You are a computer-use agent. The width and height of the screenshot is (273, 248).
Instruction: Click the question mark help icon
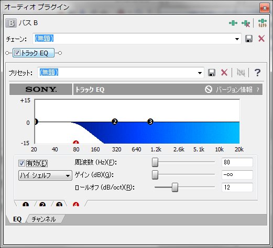257,73
